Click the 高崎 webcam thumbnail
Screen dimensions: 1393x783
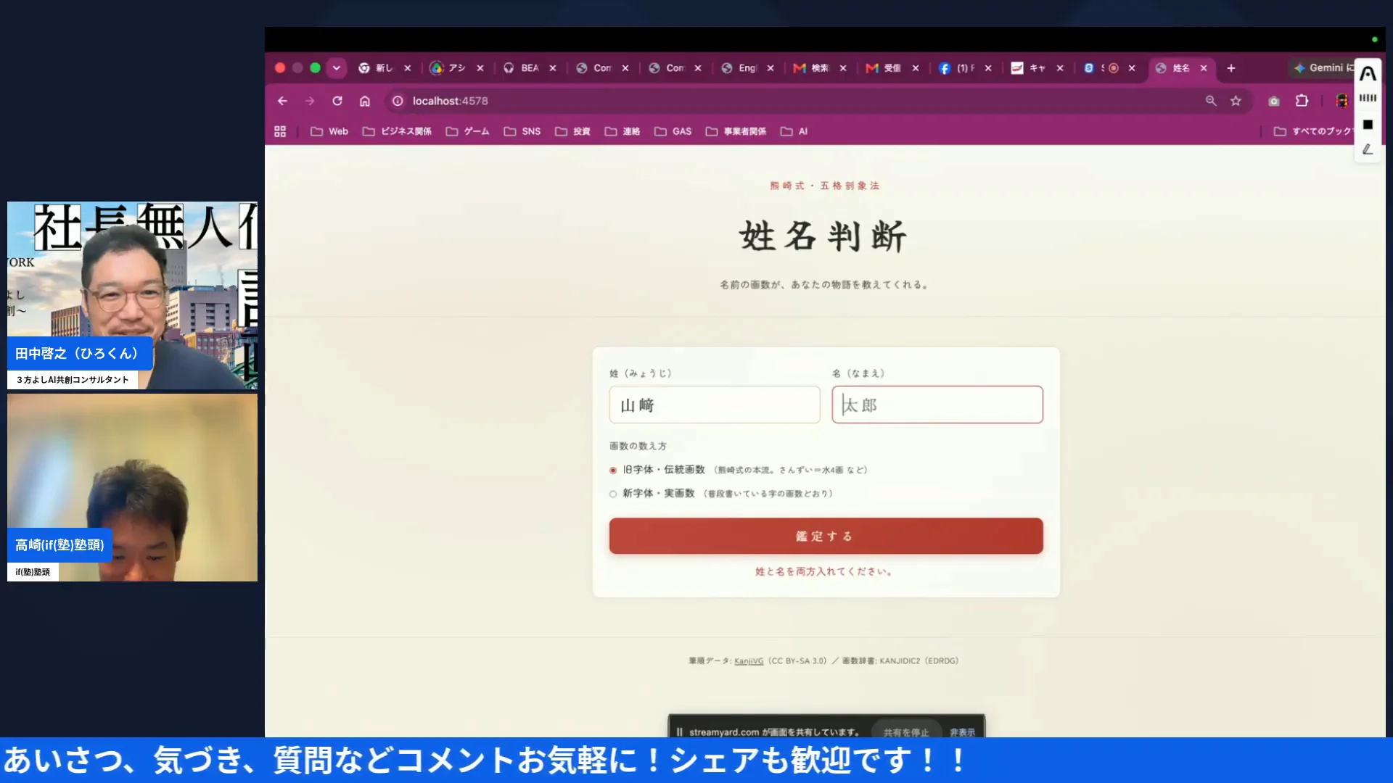coord(132,487)
